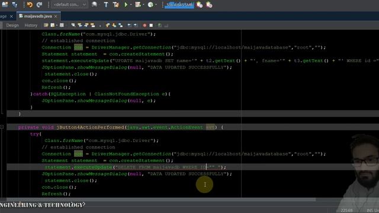379x213 pixels.
Task: Close the maijavadb.java tab
Action: pos(56,17)
